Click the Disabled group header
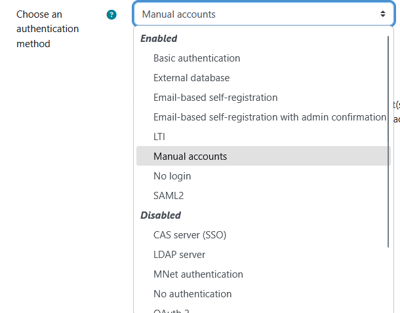 pos(161,215)
